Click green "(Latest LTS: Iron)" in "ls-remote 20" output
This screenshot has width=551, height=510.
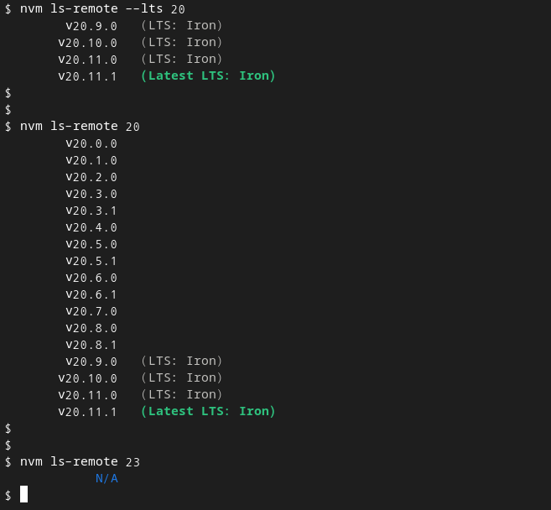tap(208, 412)
